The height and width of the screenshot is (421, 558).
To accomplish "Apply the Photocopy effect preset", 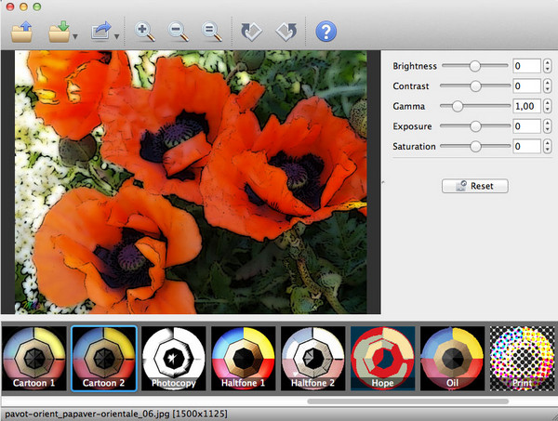I will [173, 358].
